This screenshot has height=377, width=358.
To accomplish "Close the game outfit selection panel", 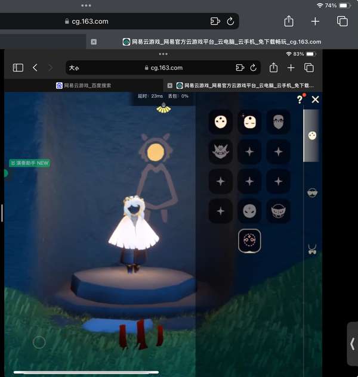I will coord(315,99).
